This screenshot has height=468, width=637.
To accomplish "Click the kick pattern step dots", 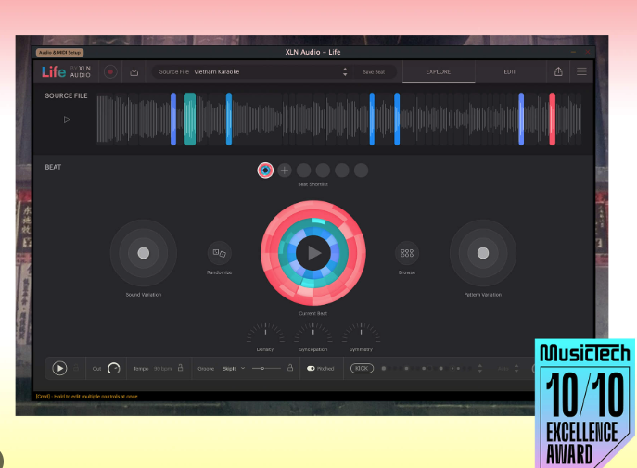I will point(427,368).
